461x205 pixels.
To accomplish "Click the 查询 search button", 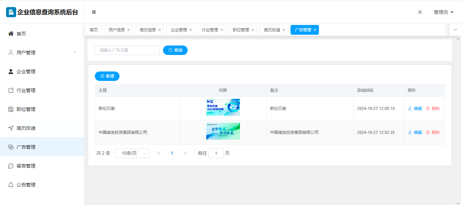I will point(175,50).
